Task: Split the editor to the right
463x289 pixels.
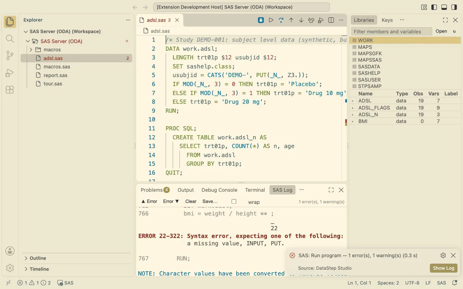Action: (x=331, y=20)
